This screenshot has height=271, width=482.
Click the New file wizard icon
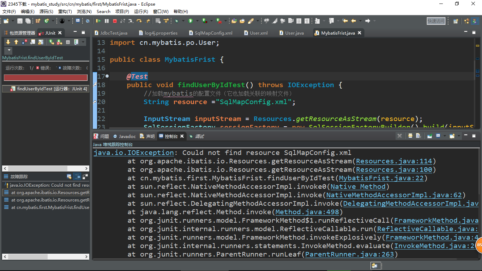[x=6, y=21]
